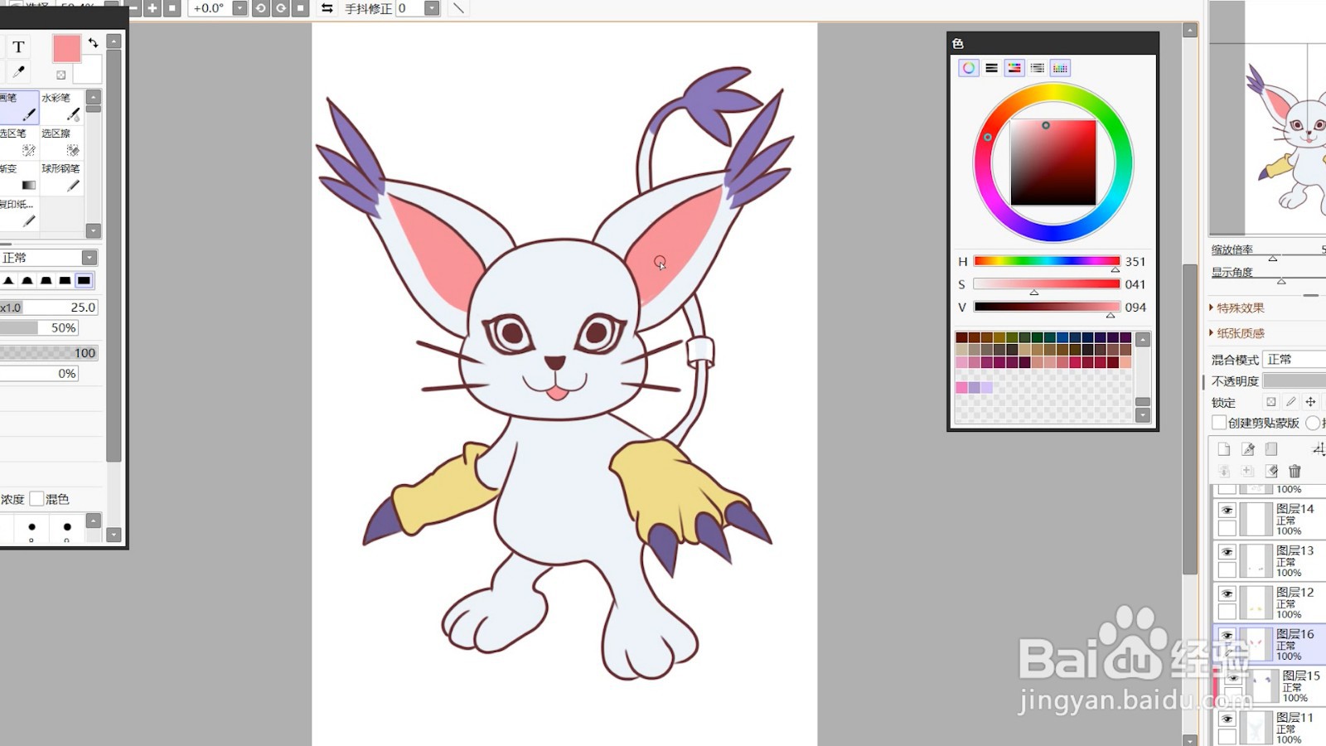Open the 手抖修正 stabilizer dropdown

432,8
